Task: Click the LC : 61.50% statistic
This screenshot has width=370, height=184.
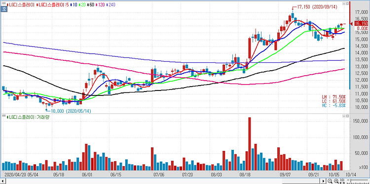Action: (333, 101)
